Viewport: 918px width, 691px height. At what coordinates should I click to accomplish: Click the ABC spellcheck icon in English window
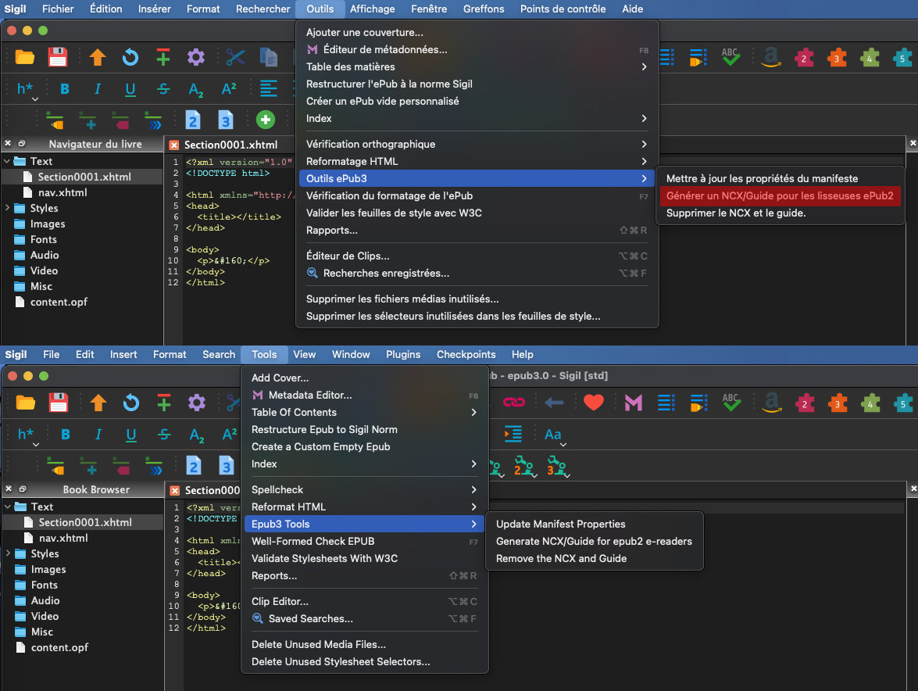pyautogui.click(x=730, y=403)
